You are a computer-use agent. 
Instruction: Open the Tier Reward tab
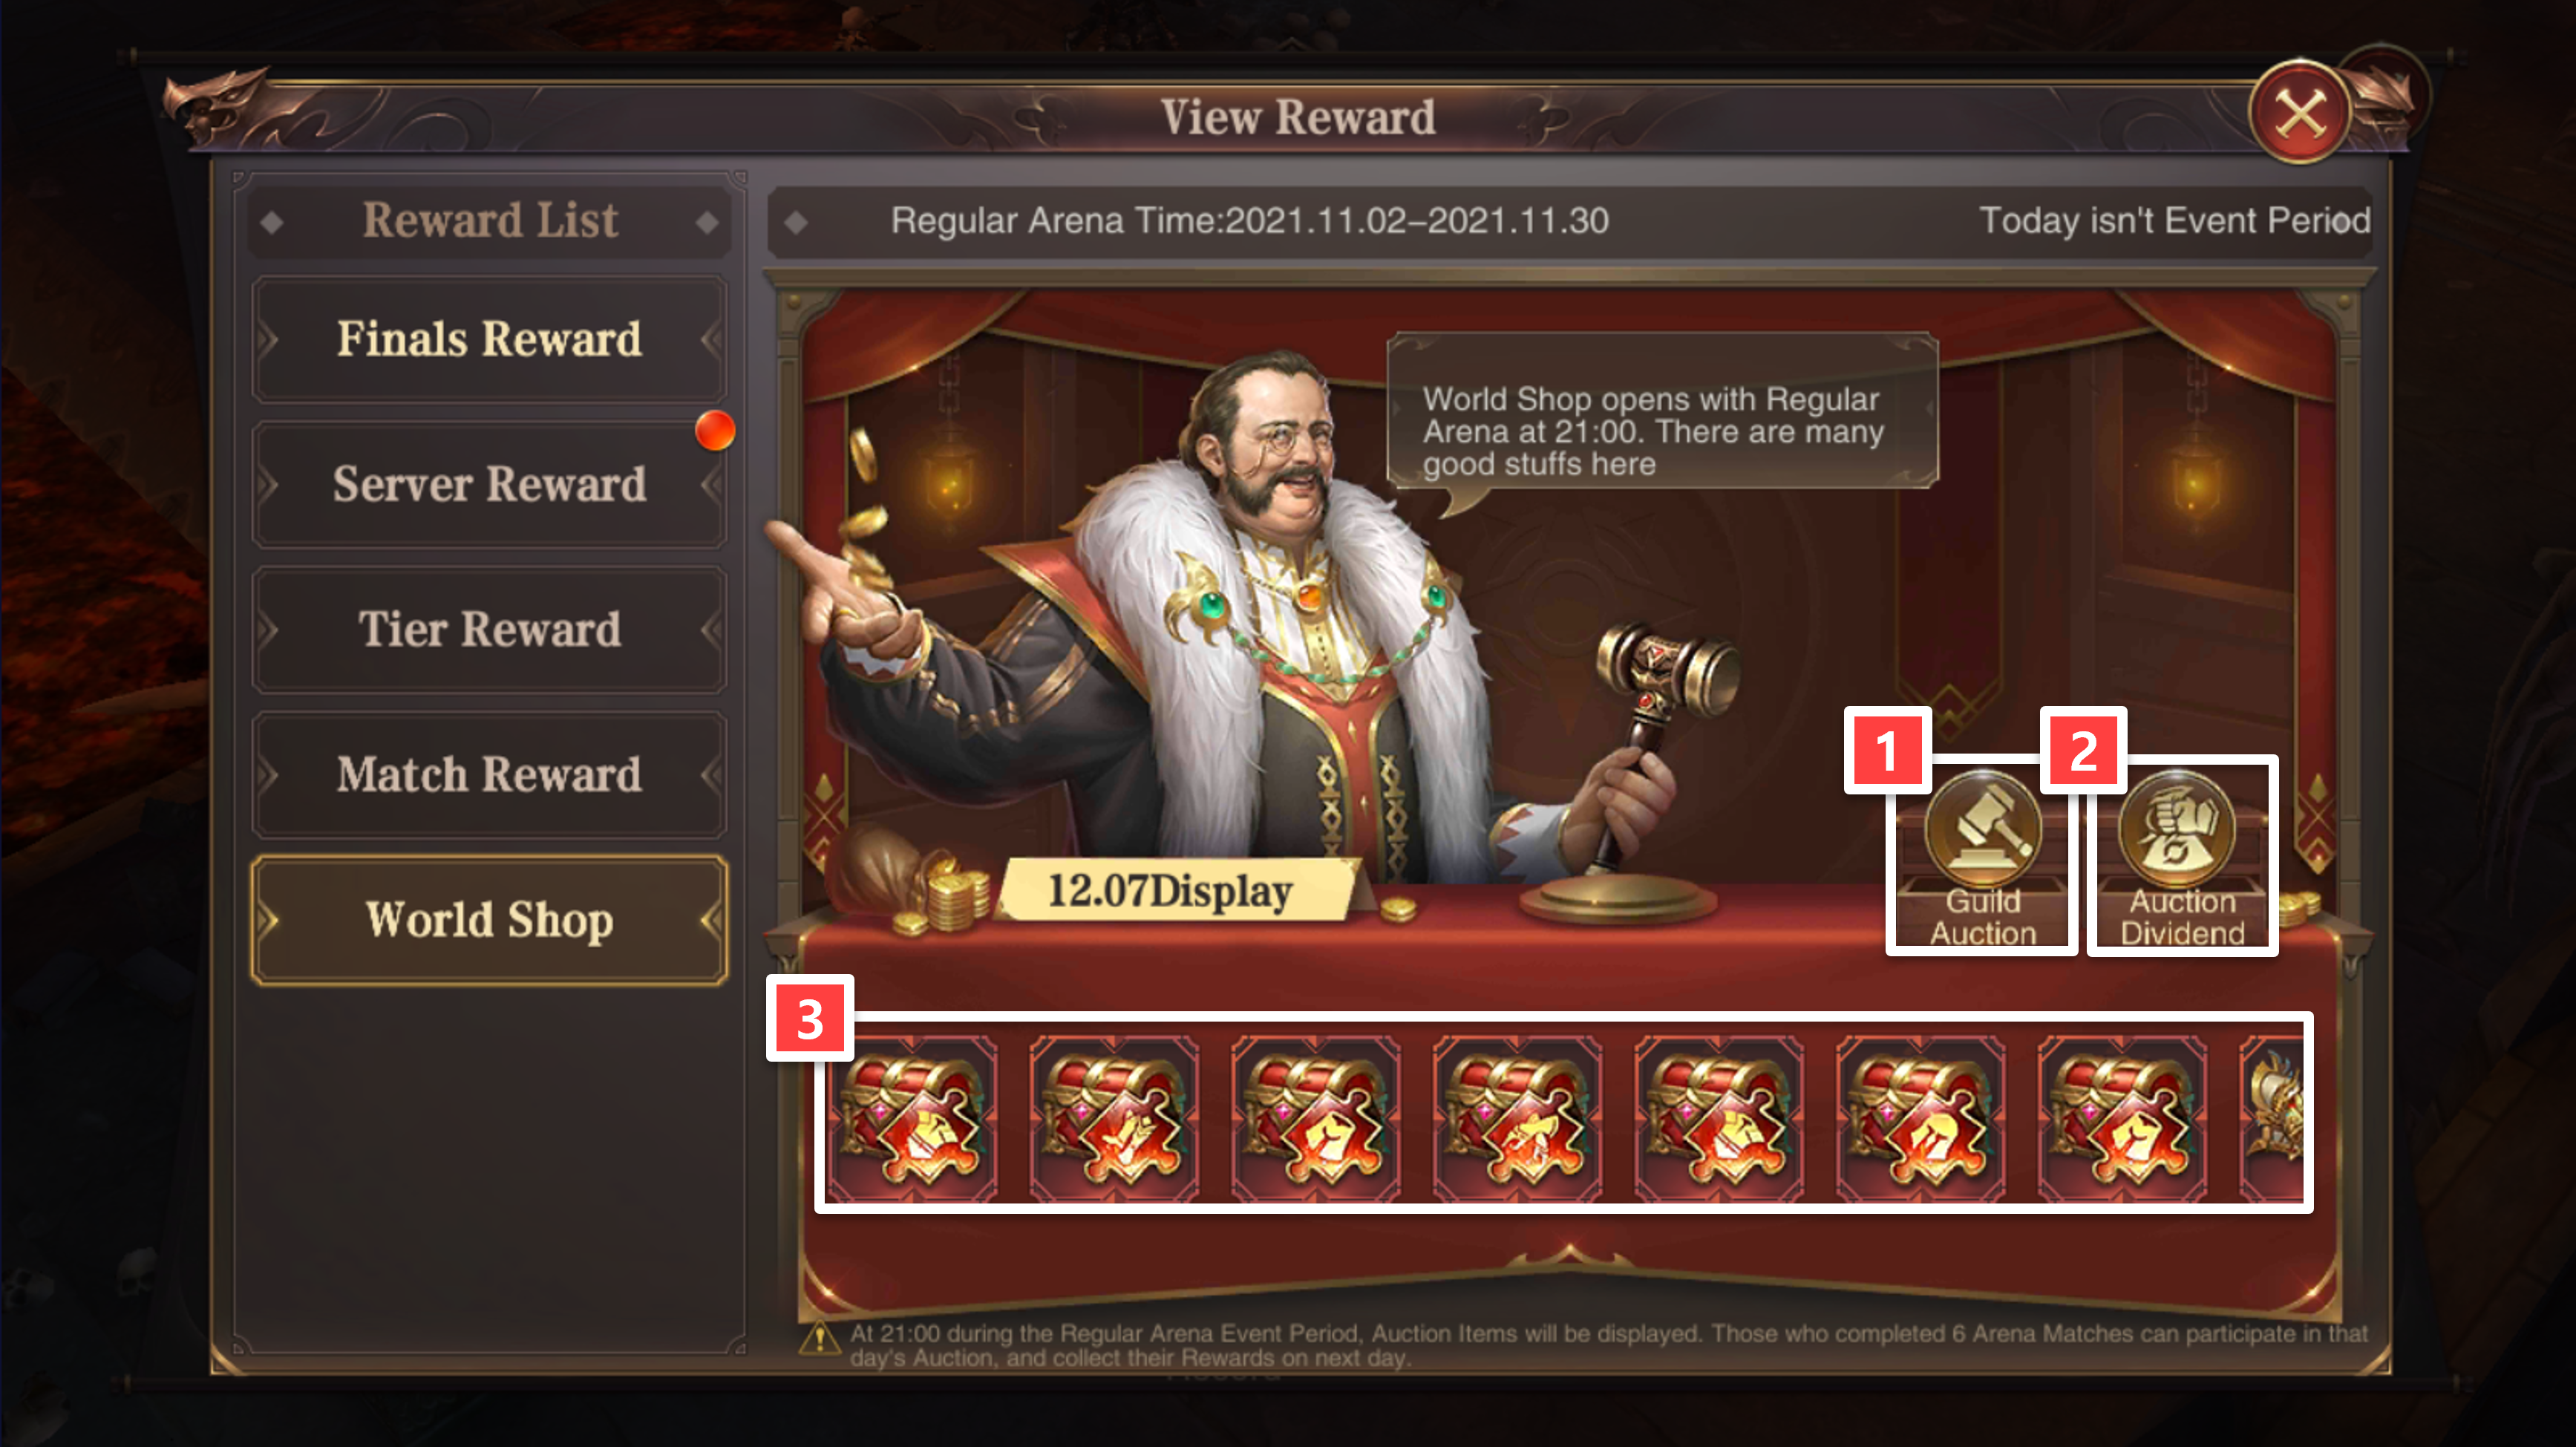coord(489,629)
